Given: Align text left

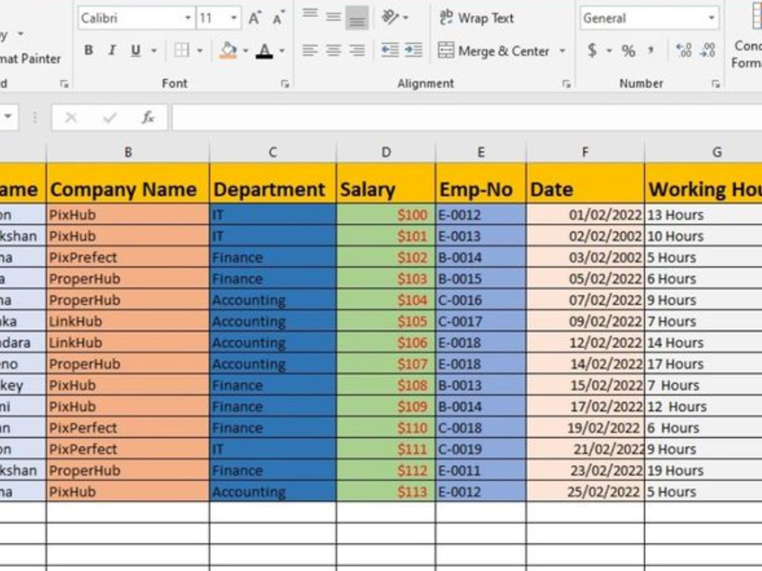Looking at the screenshot, I should tap(310, 50).
